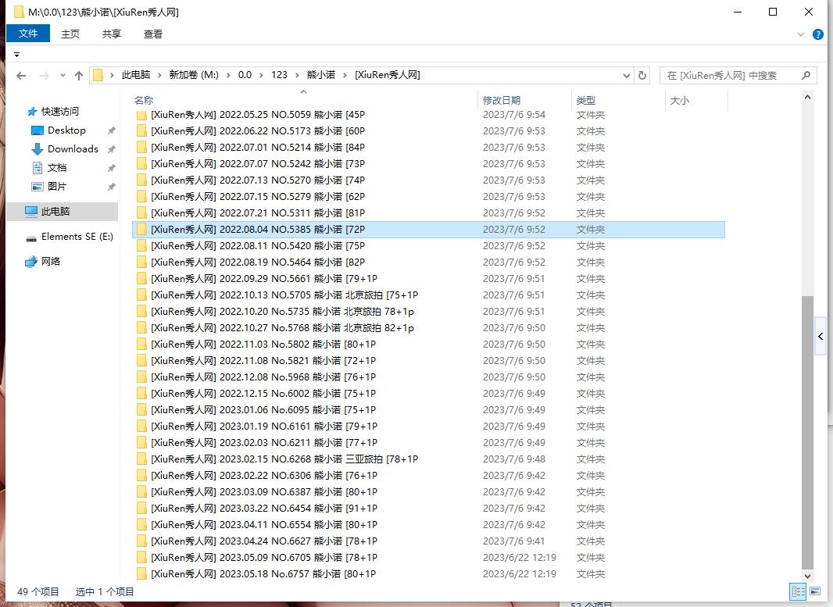Click the scrollbar down arrow
Image resolution: width=833 pixels, height=607 pixels.
(807, 576)
